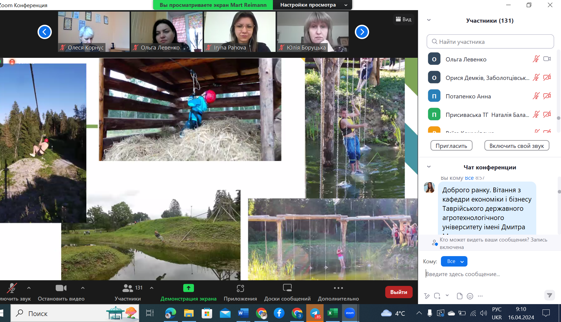The image size is (561, 322).
Task: Expand participants options arrow beside 131
Action: point(152,288)
